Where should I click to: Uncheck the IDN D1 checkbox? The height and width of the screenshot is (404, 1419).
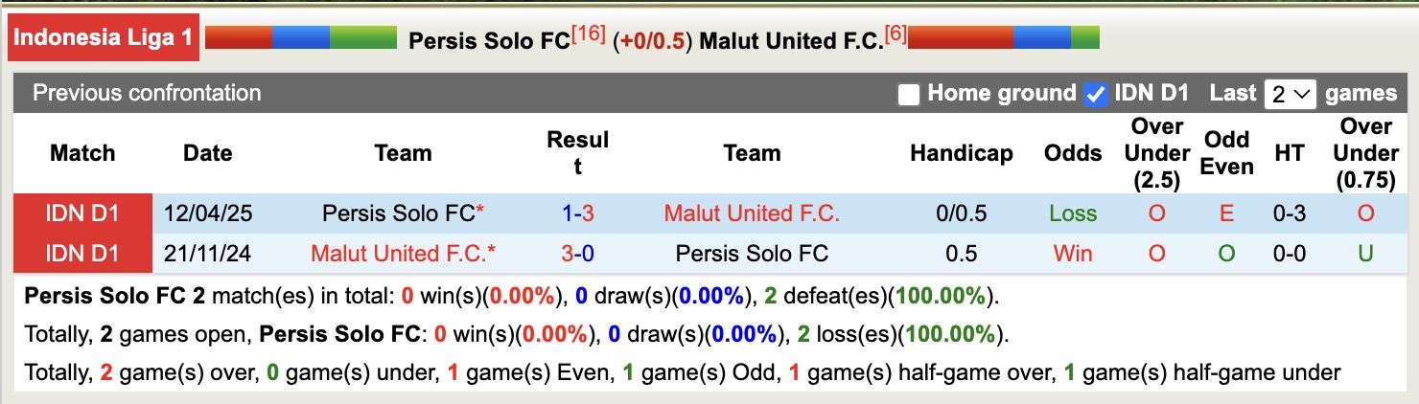pyautogui.click(x=1095, y=94)
